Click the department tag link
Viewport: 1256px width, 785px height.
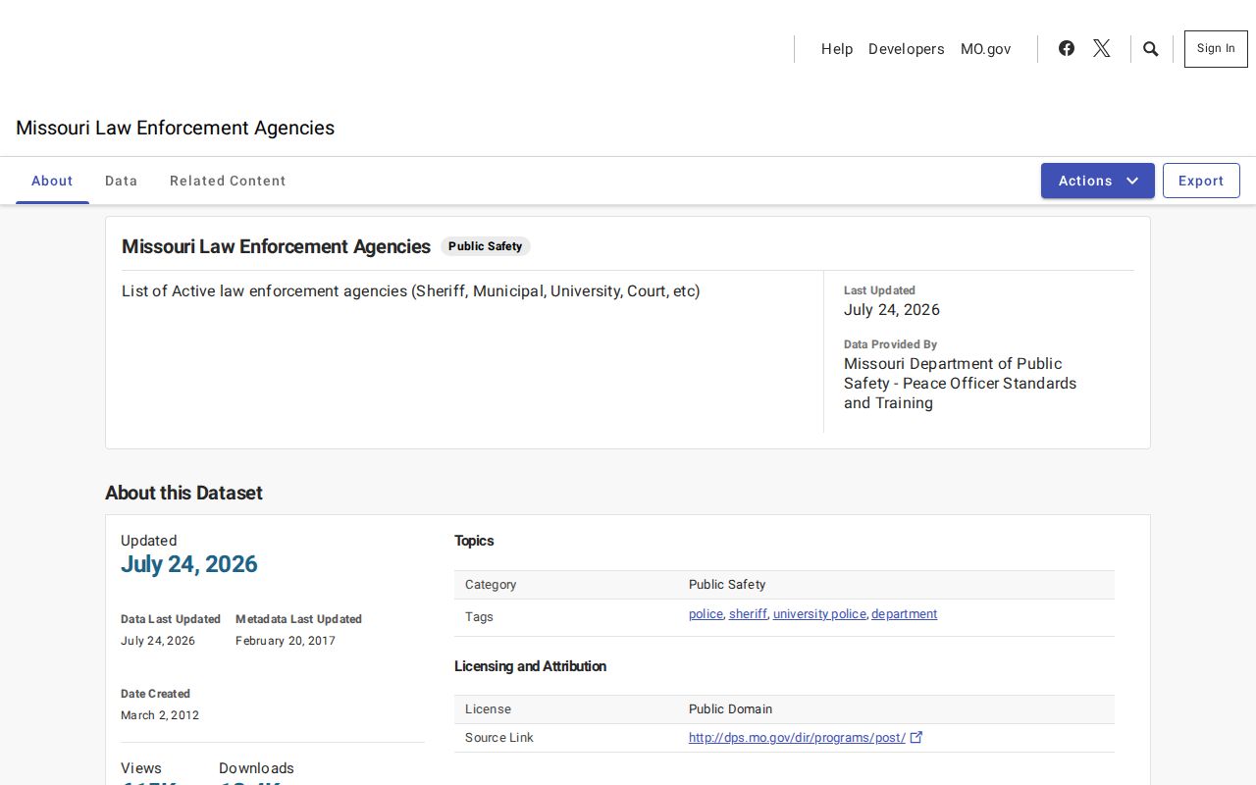[x=904, y=614]
